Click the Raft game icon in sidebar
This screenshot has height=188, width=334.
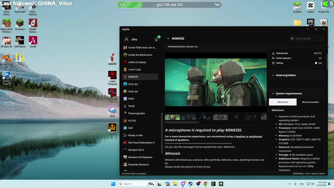(x=125, y=128)
